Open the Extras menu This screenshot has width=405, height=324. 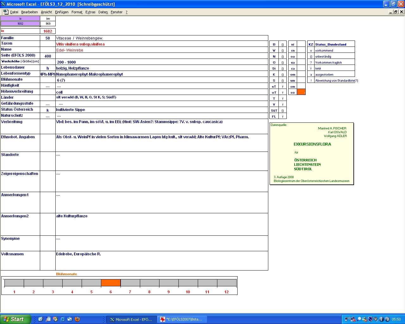coord(90,12)
